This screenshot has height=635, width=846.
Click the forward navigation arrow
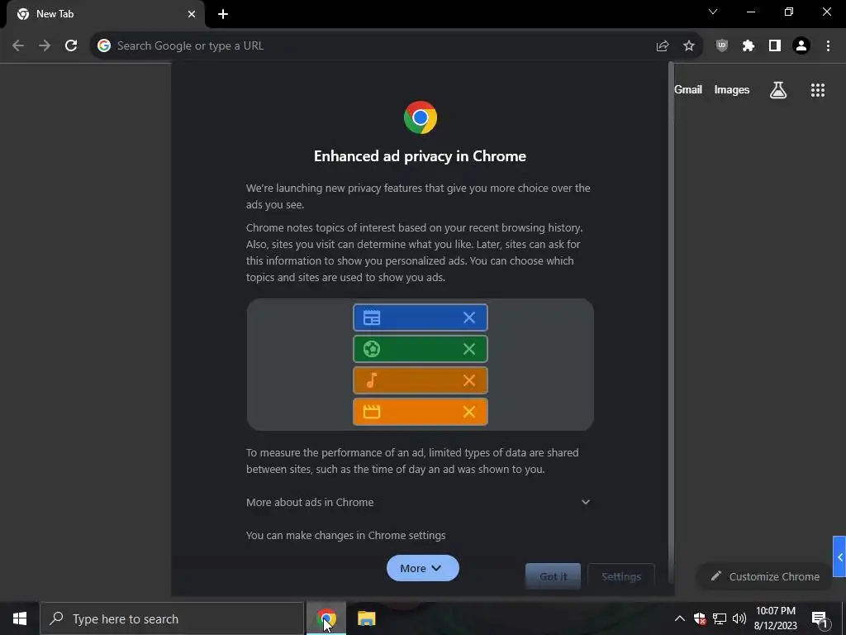click(x=45, y=46)
